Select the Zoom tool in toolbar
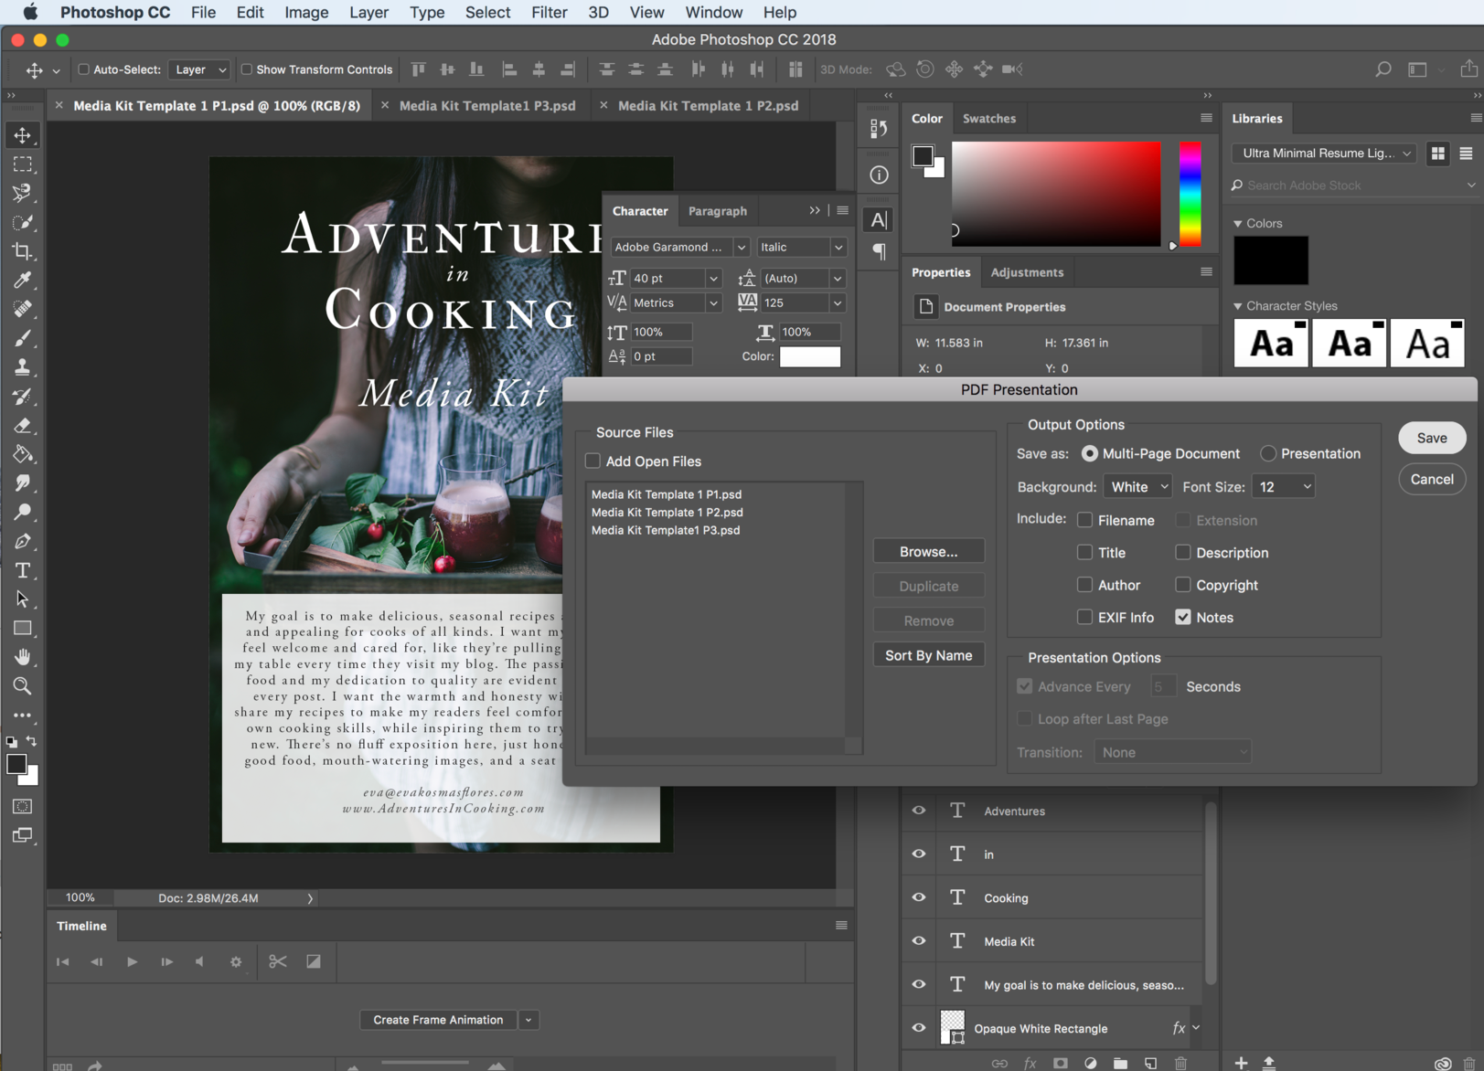Viewport: 1484px width, 1071px height. point(22,686)
